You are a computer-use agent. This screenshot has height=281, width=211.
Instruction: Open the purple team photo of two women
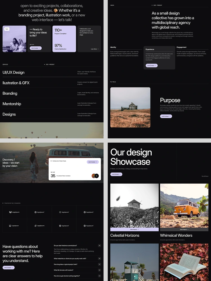click(x=14, y=39)
